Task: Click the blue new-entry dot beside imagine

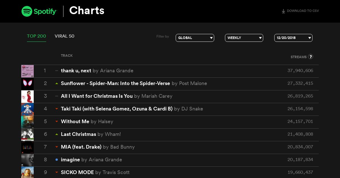Action: (x=57, y=160)
